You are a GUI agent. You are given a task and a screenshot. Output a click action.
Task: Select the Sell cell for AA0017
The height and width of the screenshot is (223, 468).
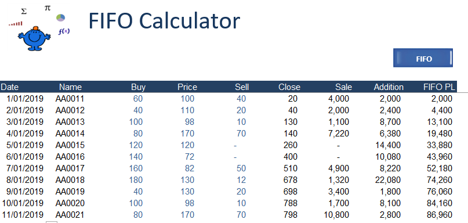tap(241, 168)
